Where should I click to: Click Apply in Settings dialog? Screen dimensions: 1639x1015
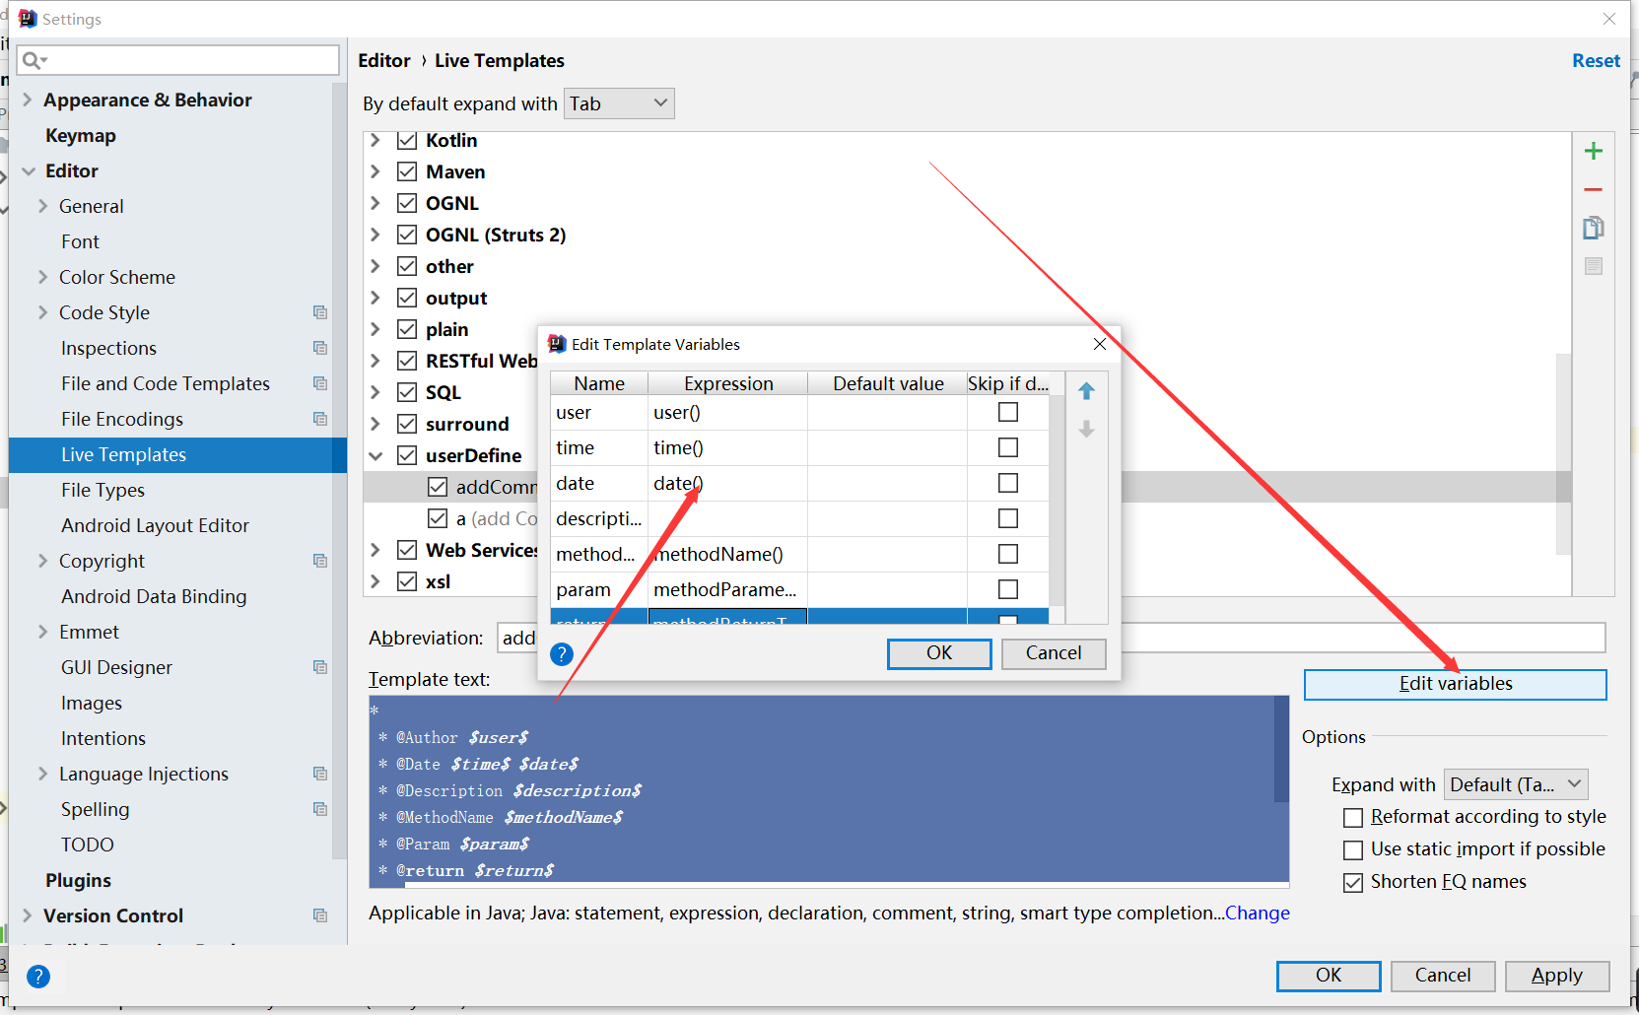1557,976
